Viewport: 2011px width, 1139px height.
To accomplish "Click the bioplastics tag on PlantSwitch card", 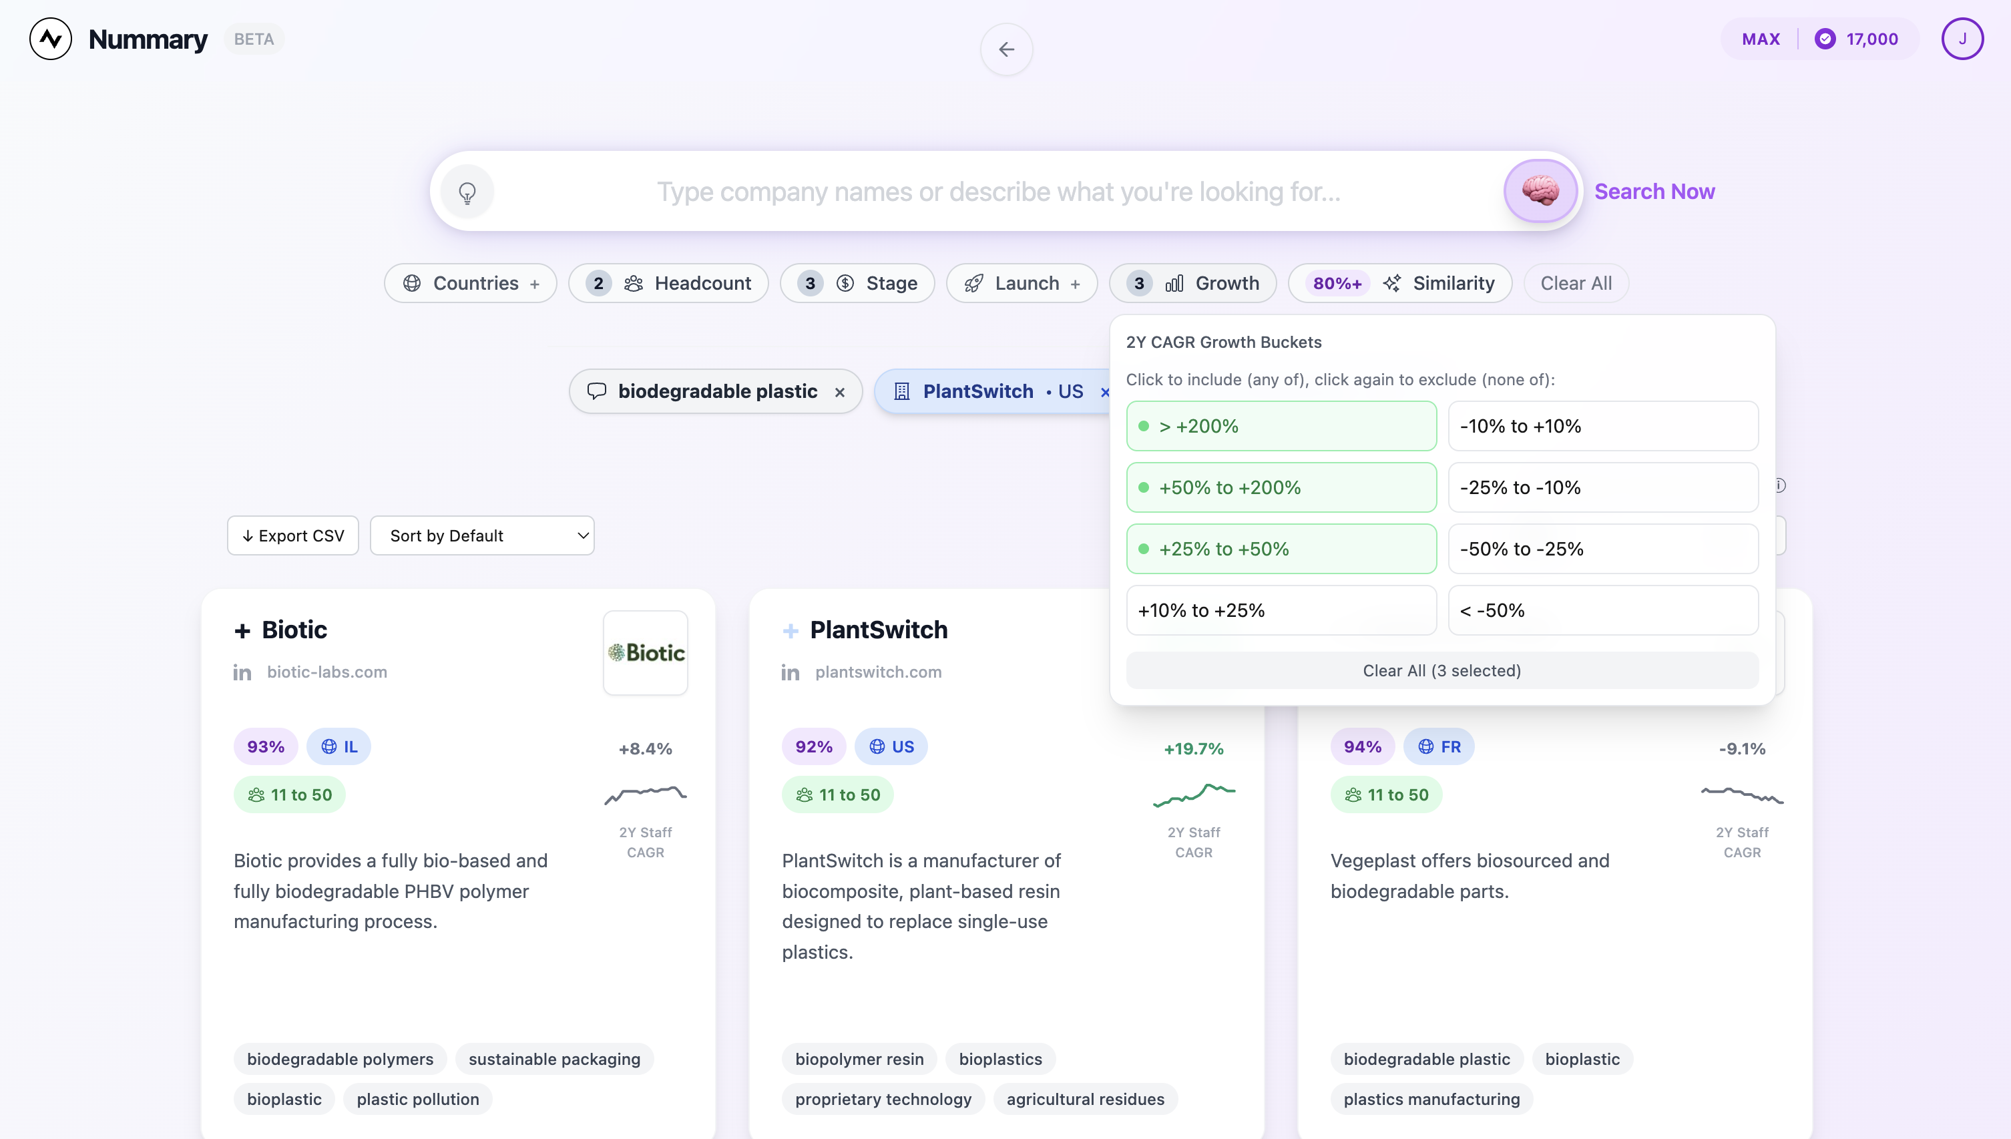I will pos(1000,1059).
